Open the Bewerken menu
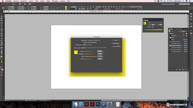Screen dimensions: 193x108 (24, 1)
